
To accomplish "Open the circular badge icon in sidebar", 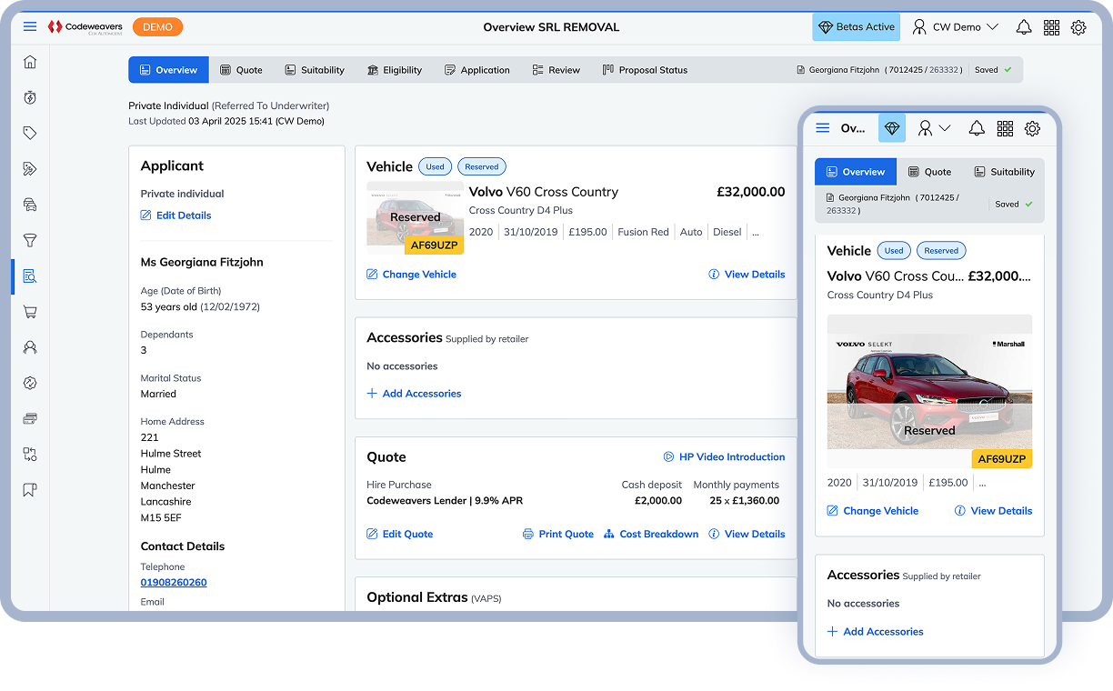I will (x=30, y=383).
